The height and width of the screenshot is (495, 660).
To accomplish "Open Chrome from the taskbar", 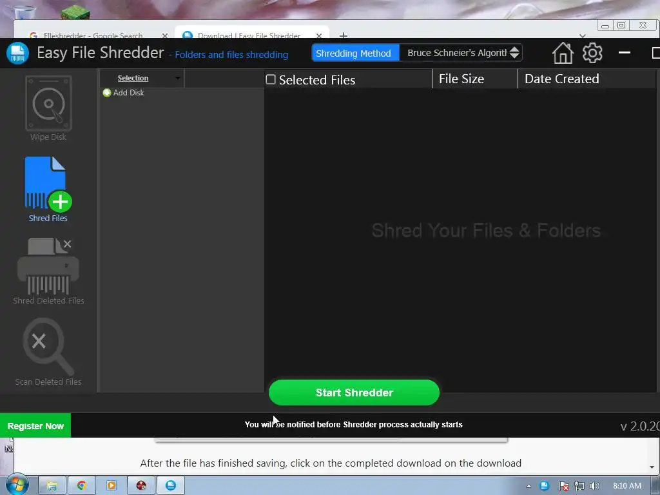I will coord(82,485).
